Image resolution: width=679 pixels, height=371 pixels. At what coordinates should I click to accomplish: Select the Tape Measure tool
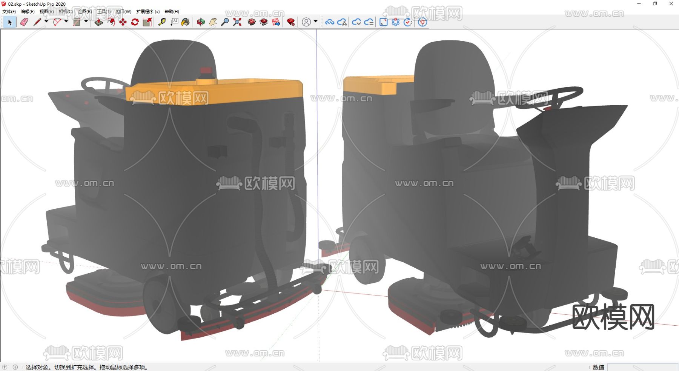[x=162, y=22]
